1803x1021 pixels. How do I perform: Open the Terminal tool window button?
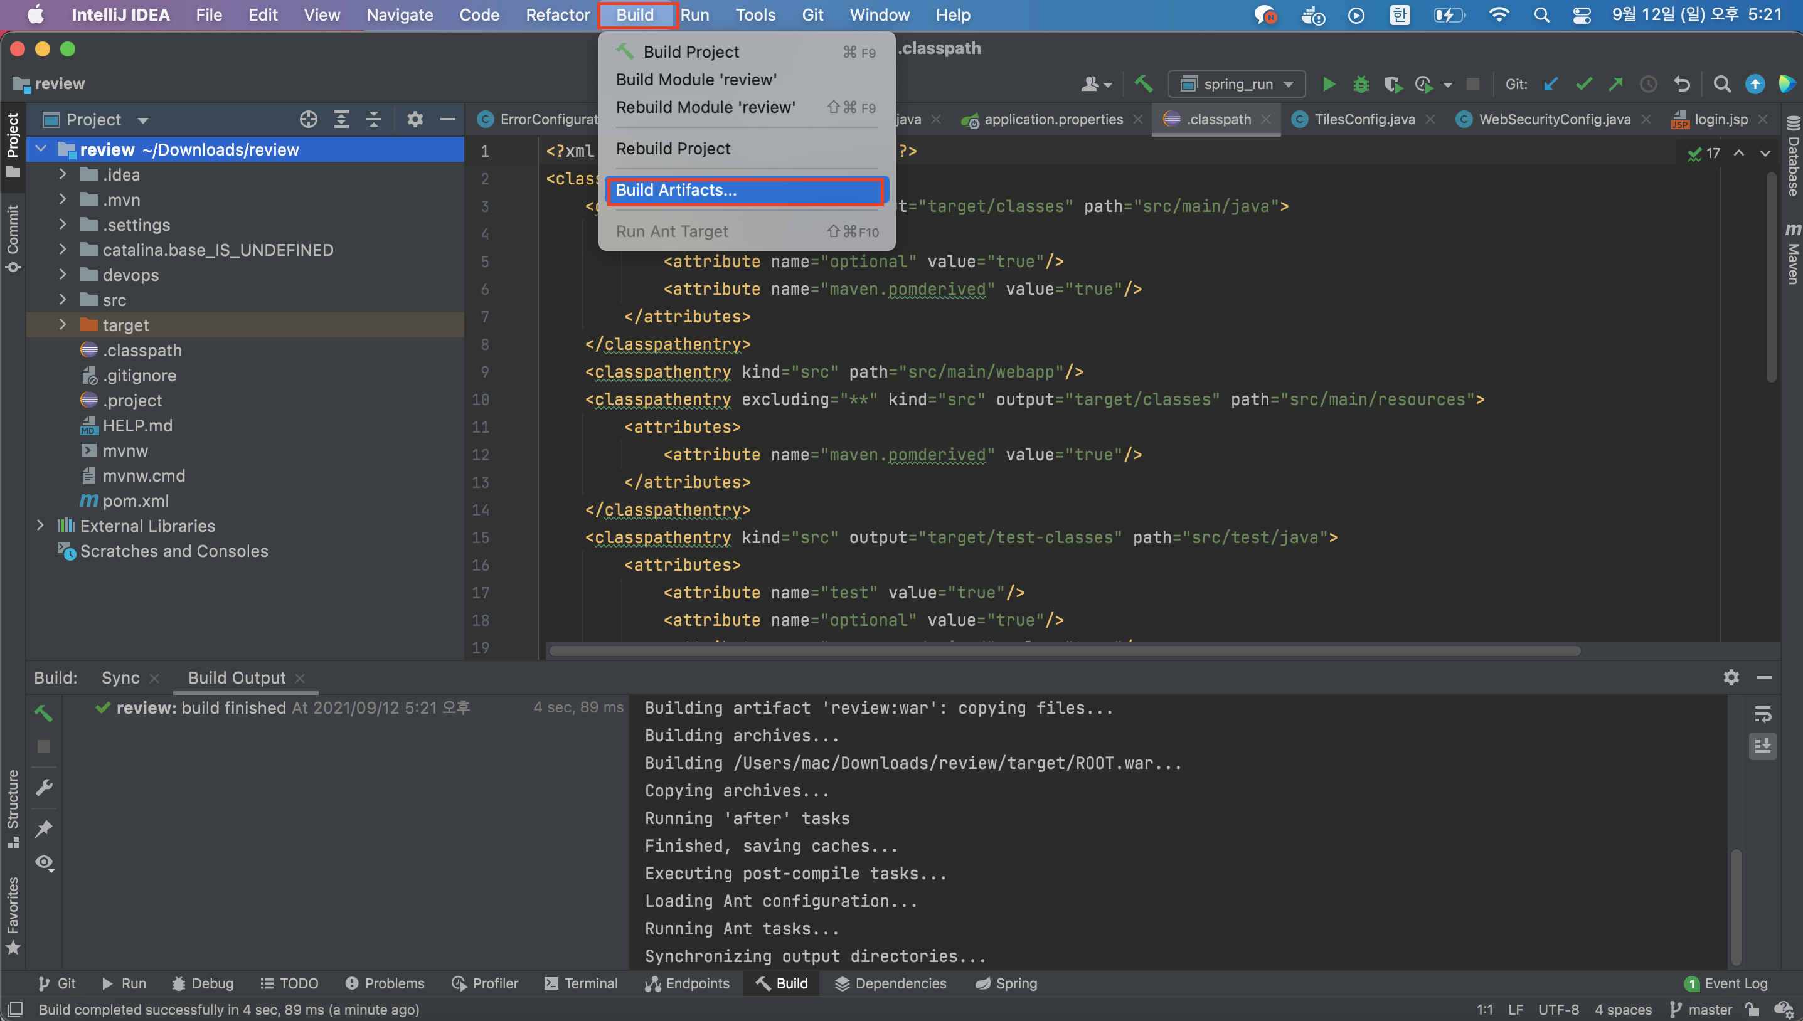coord(581,983)
